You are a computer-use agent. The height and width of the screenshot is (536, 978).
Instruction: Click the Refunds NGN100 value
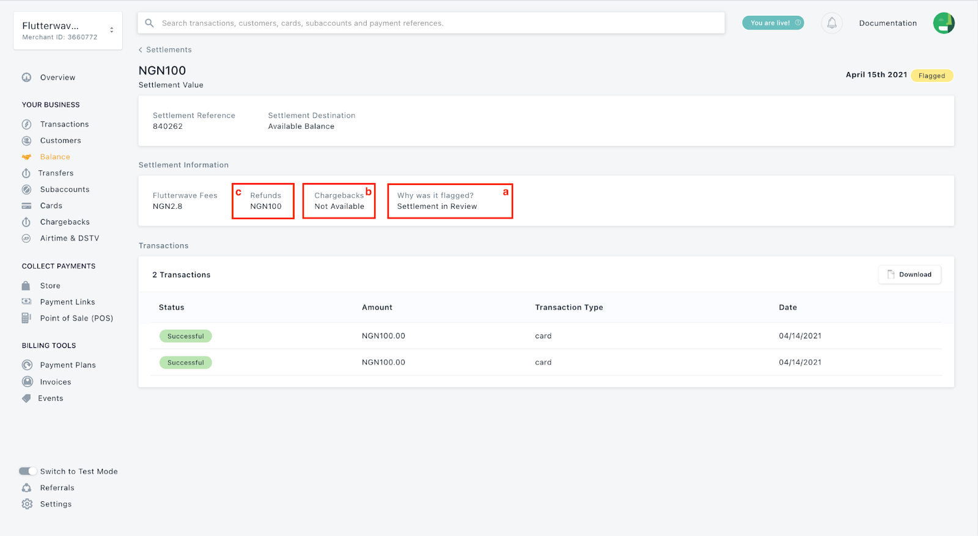266,206
